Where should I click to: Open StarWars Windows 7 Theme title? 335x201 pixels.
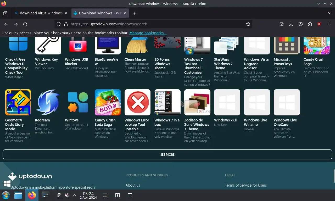pyautogui.click(x=223, y=64)
